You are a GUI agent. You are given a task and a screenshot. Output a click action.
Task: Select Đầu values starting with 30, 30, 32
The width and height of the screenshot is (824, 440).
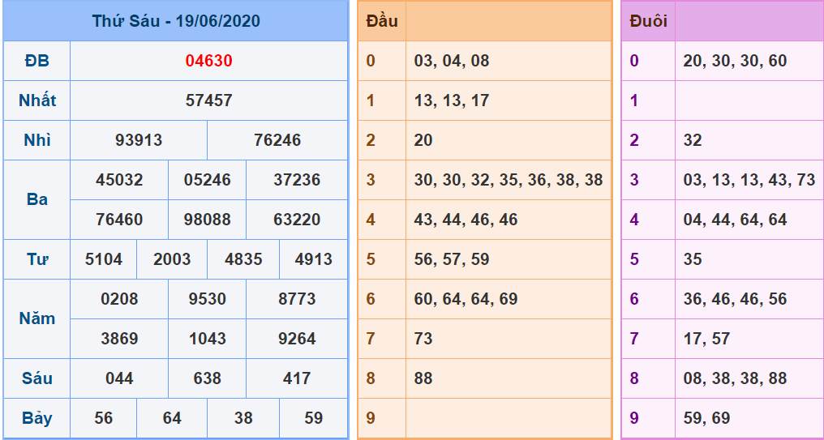coord(508,180)
